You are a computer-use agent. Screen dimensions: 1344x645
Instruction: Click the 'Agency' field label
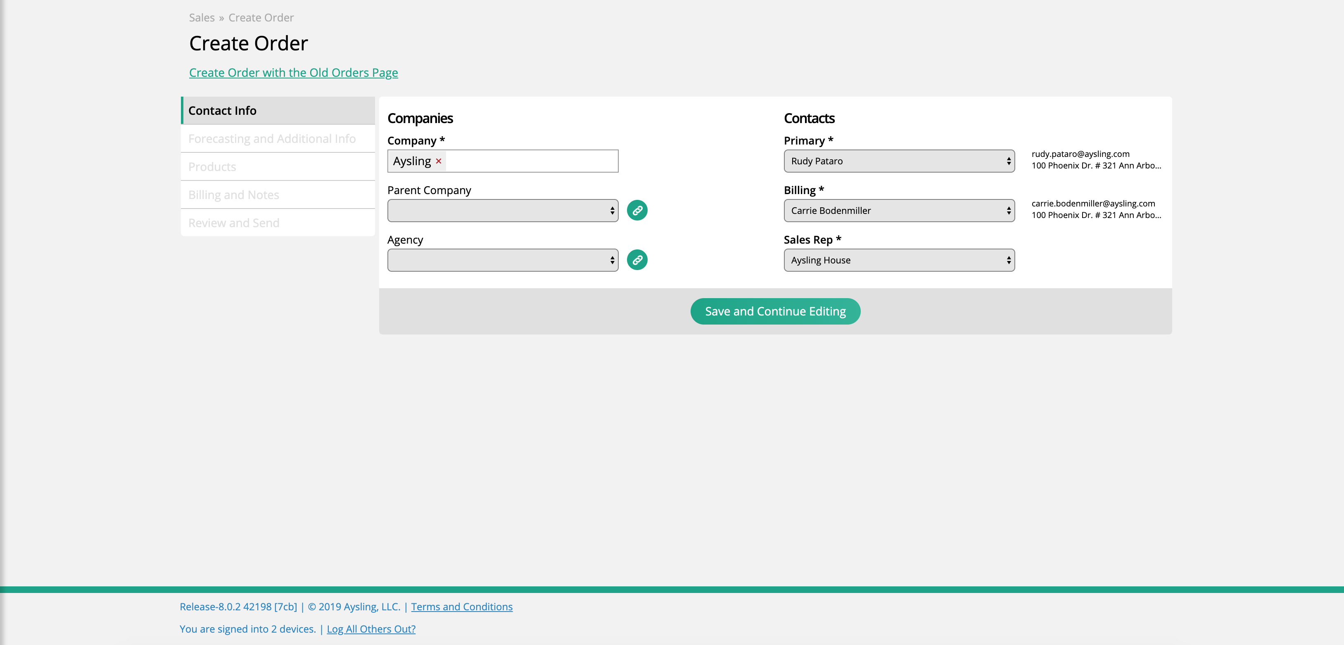click(405, 240)
